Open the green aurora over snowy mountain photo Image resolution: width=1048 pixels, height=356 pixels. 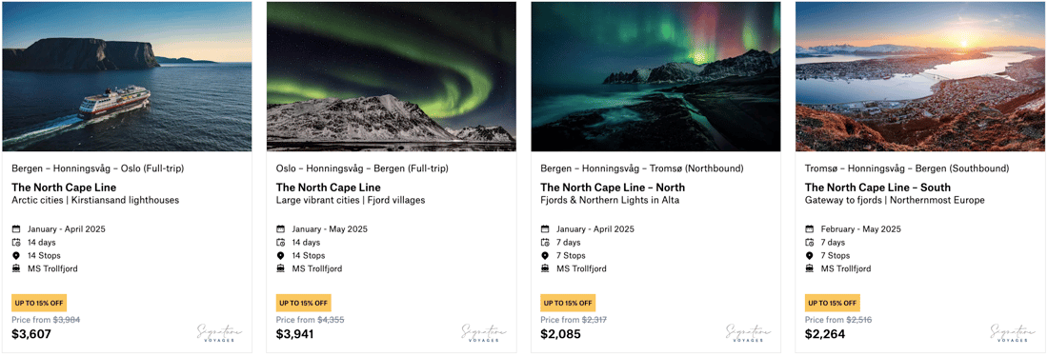pos(391,76)
